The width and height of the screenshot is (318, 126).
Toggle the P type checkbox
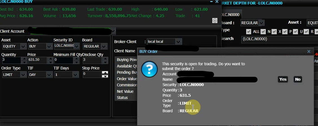pyautogui.click(x=285, y=32)
